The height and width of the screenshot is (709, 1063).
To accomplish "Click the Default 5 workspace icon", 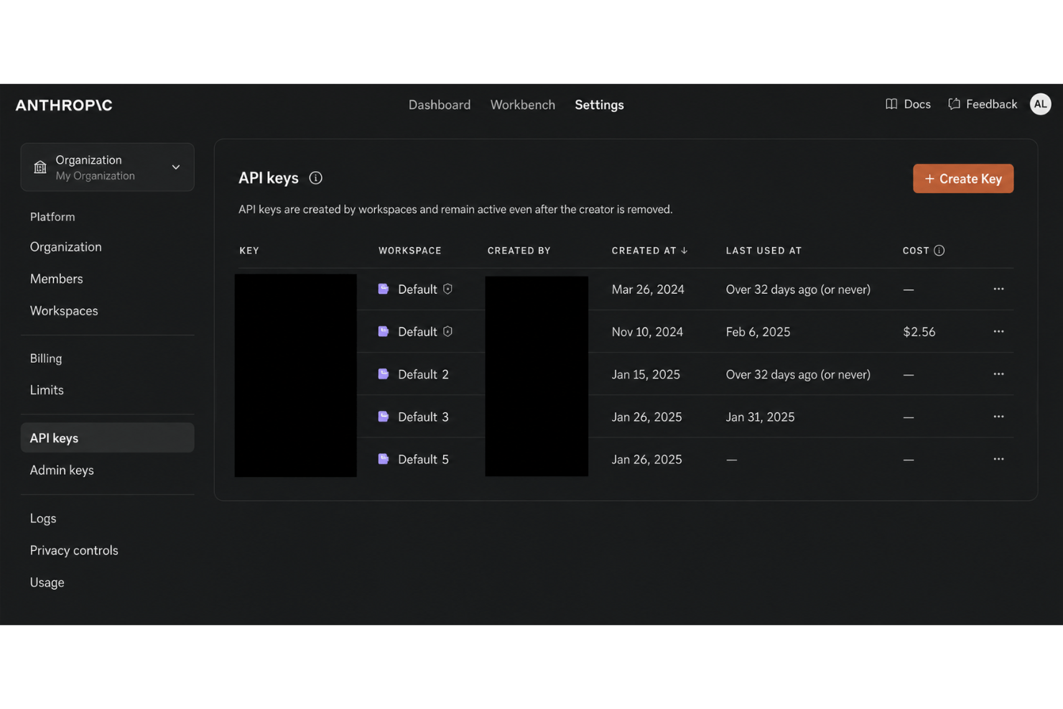I will click(x=384, y=459).
